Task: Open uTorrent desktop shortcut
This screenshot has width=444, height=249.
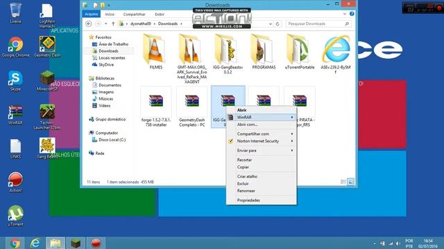Action: point(15,216)
